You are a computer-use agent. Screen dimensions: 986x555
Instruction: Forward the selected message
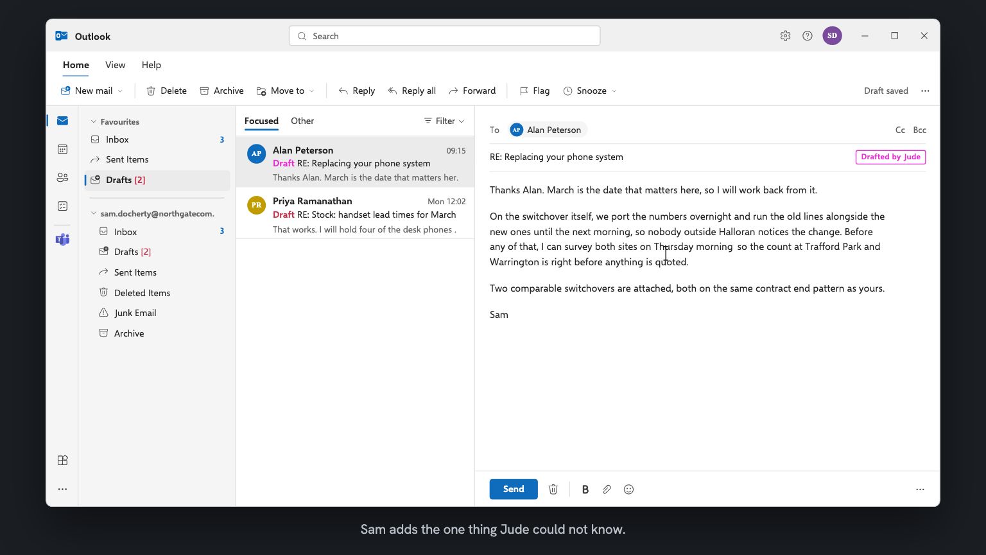(x=472, y=91)
